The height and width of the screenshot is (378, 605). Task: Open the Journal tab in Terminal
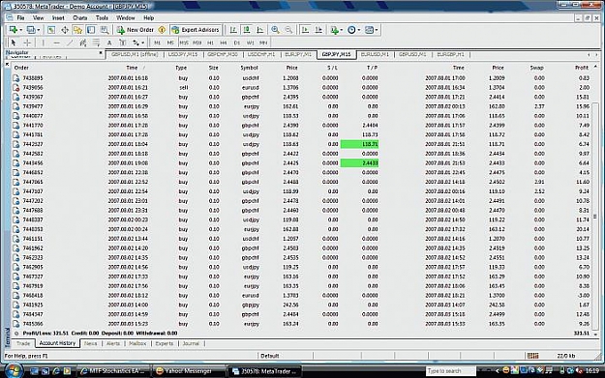(191, 343)
